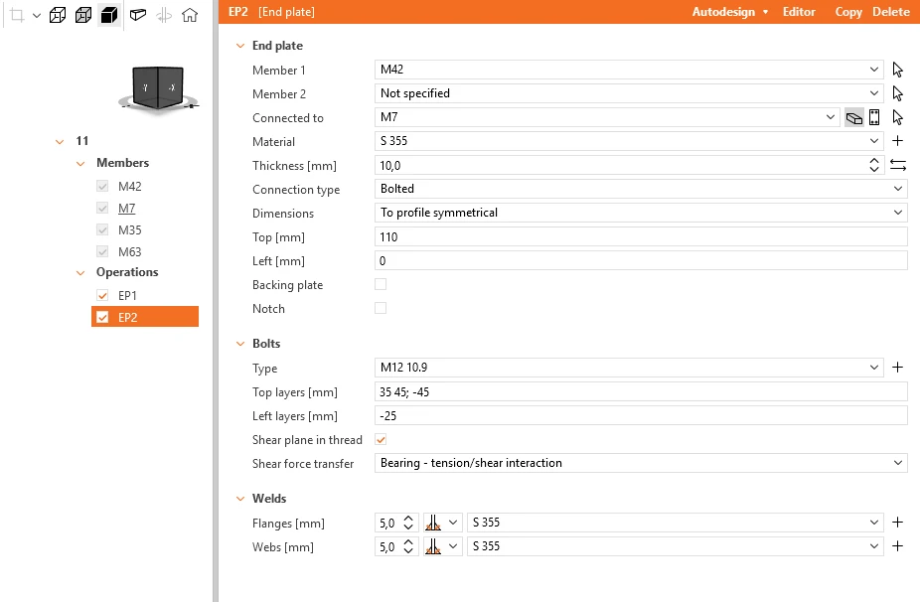The height and width of the screenshot is (602, 920).
Task: Select member M35 in tree
Action: (130, 230)
